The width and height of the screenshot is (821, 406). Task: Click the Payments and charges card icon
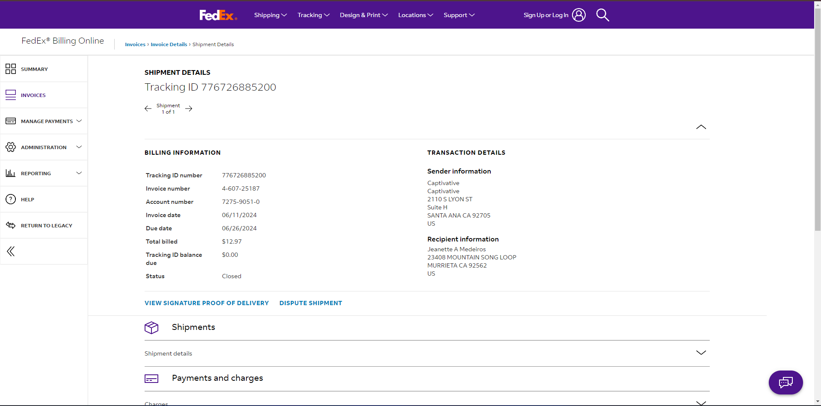coord(151,379)
